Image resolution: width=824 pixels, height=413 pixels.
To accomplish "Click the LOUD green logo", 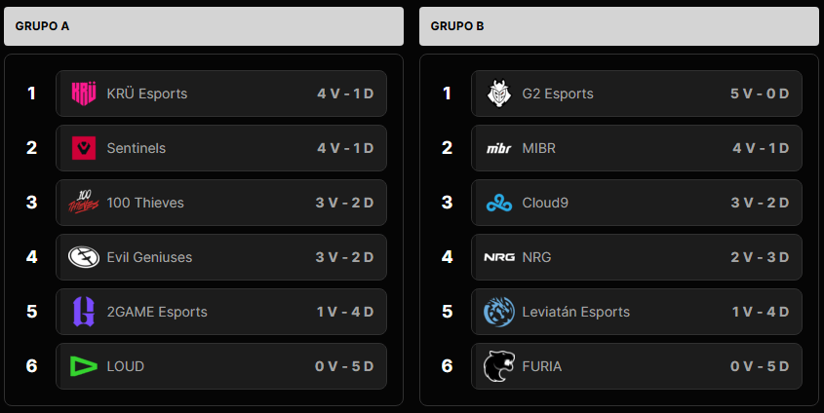I will (x=83, y=366).
